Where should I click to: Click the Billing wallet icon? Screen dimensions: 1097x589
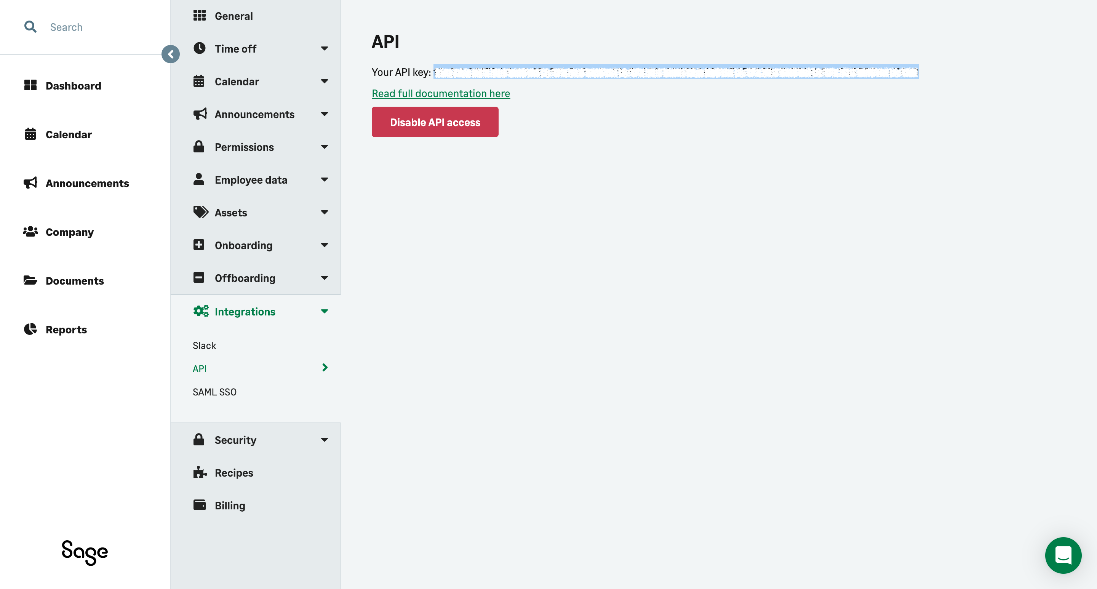click(x=200, y=505)
